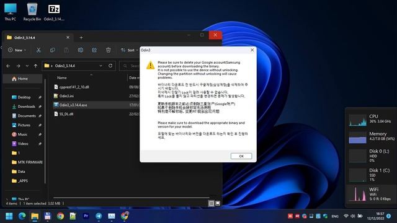This screenshot has width=397, height=223.
Task: Select This PC desktop icon
Action: (x=10, y=12)
